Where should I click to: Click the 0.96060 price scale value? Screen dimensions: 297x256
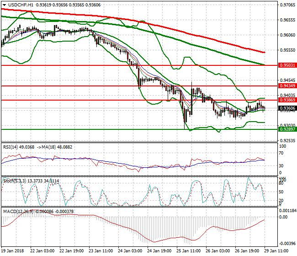tap(287, 35)
